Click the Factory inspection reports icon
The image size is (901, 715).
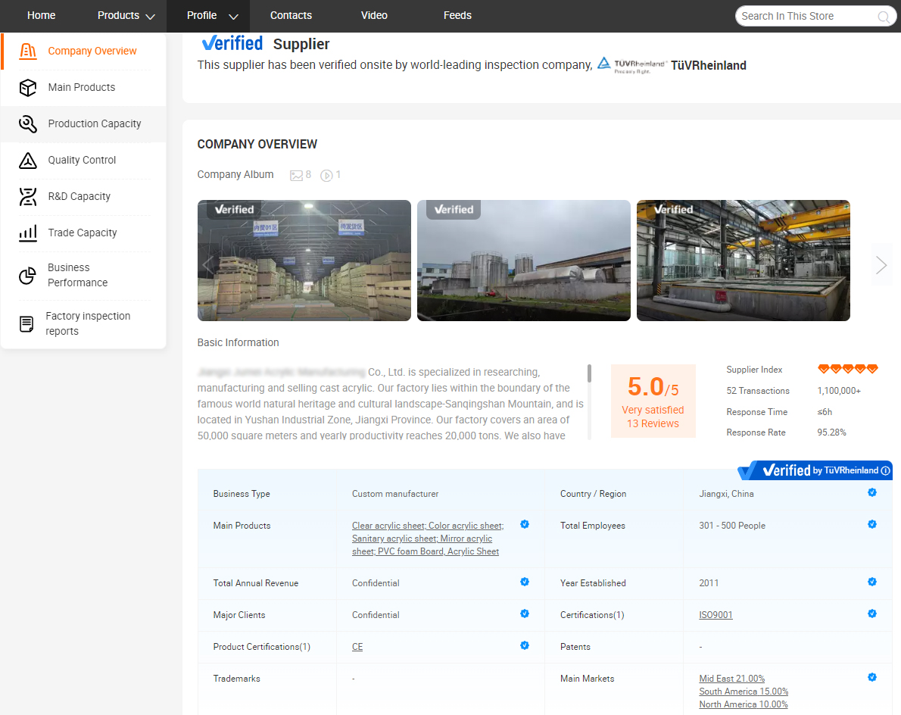pyautogui.click(x=26, y=324)
